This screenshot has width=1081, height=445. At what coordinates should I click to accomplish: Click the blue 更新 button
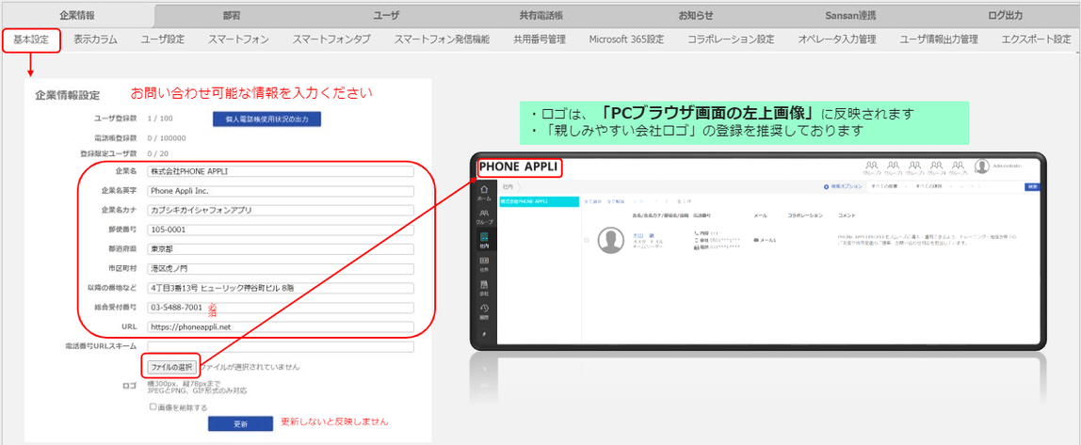[240, 423]
